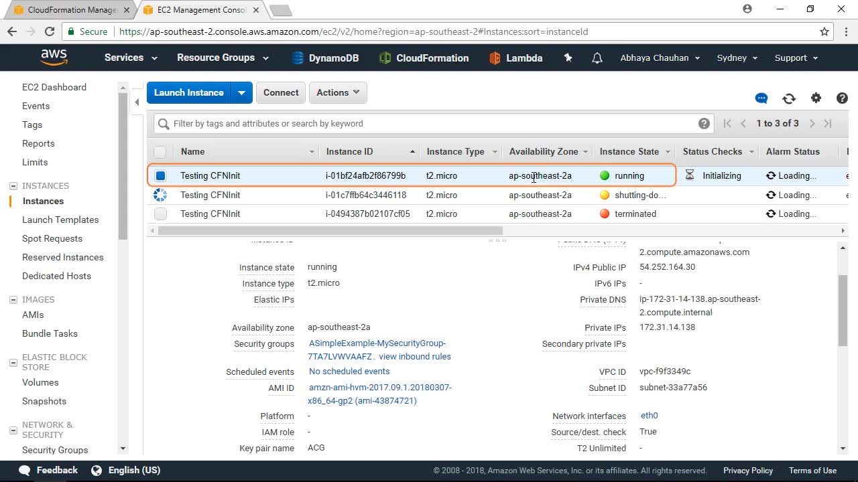The image size is (858, 482).
Task: Collapse the navigation side panel arrow
Action: 137,102
